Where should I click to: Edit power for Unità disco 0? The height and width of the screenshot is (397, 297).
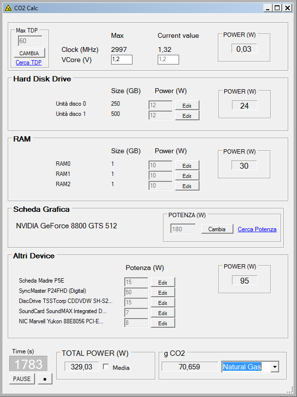187,105
